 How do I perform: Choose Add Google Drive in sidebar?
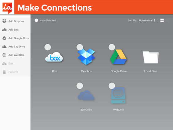(x=15, y=38)
